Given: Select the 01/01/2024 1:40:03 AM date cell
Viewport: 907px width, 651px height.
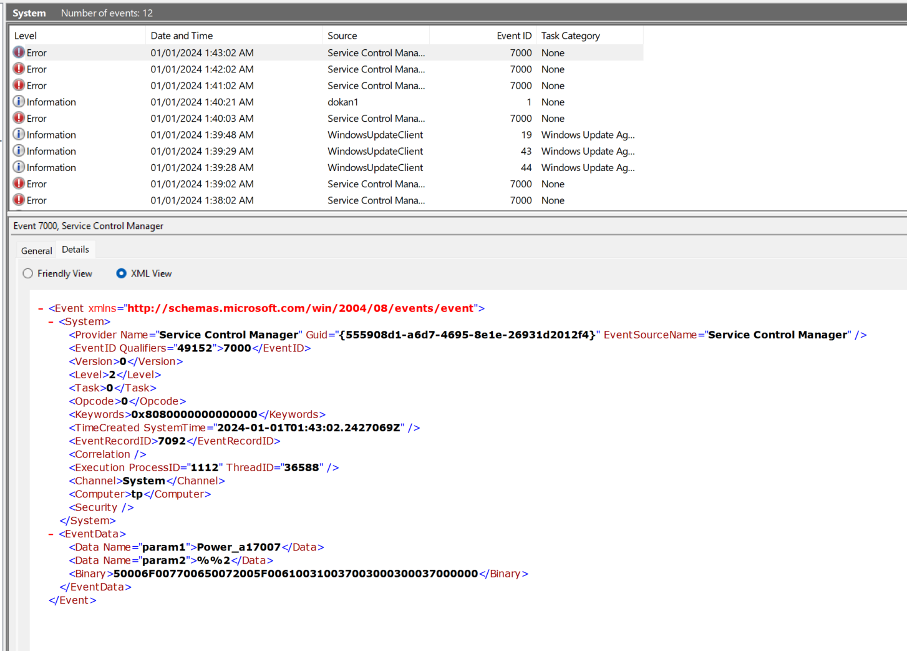Looking at the screenshot, I should click(202, 118).
